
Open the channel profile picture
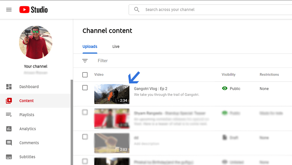click(36, 42)
